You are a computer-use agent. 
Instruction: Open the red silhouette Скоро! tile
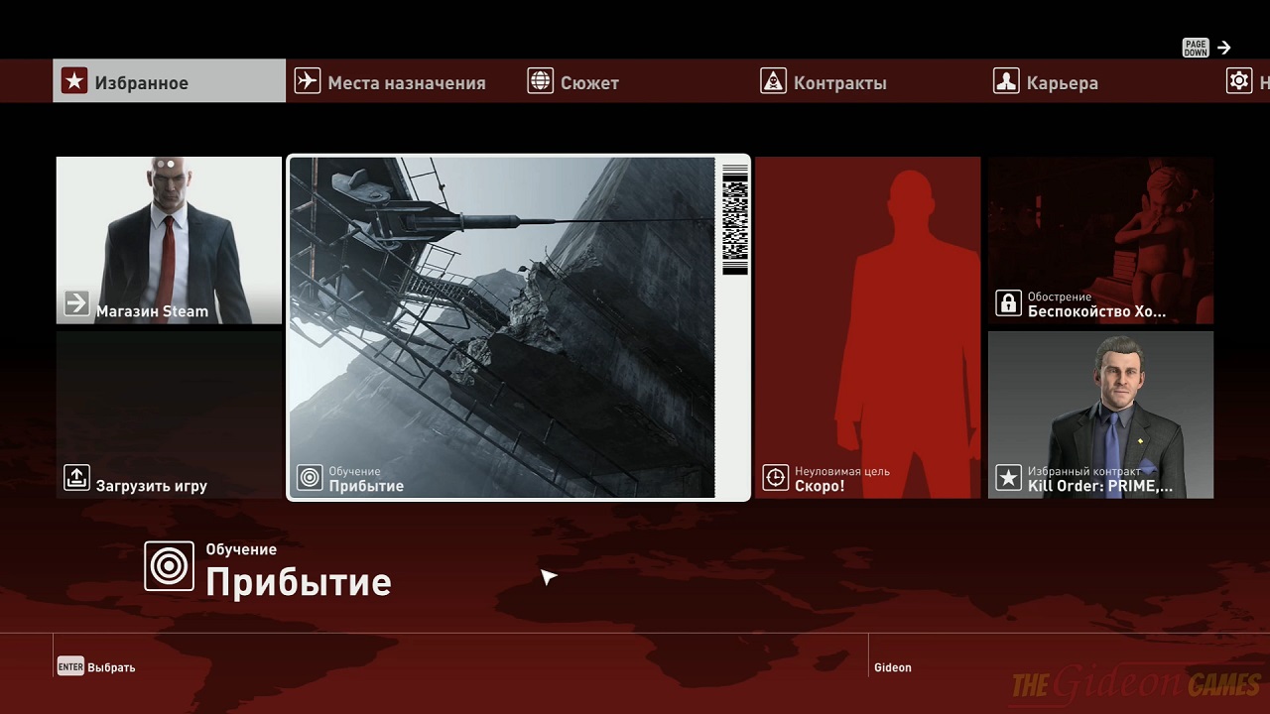pos(867,327)
